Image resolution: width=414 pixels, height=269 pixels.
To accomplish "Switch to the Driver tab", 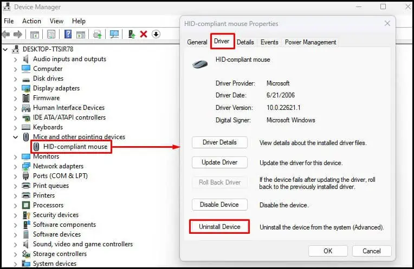I will (x=222, y=41).
